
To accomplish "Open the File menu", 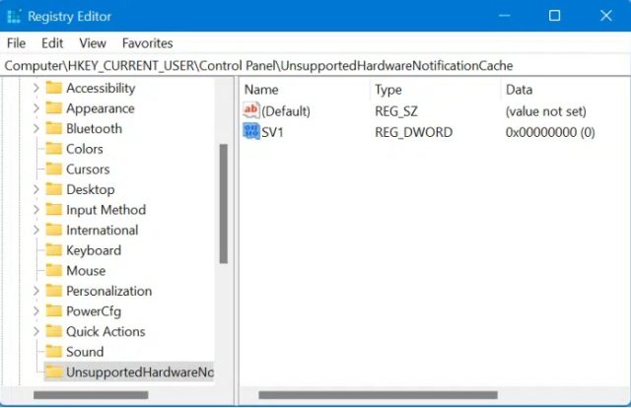I will click(16, 43).
